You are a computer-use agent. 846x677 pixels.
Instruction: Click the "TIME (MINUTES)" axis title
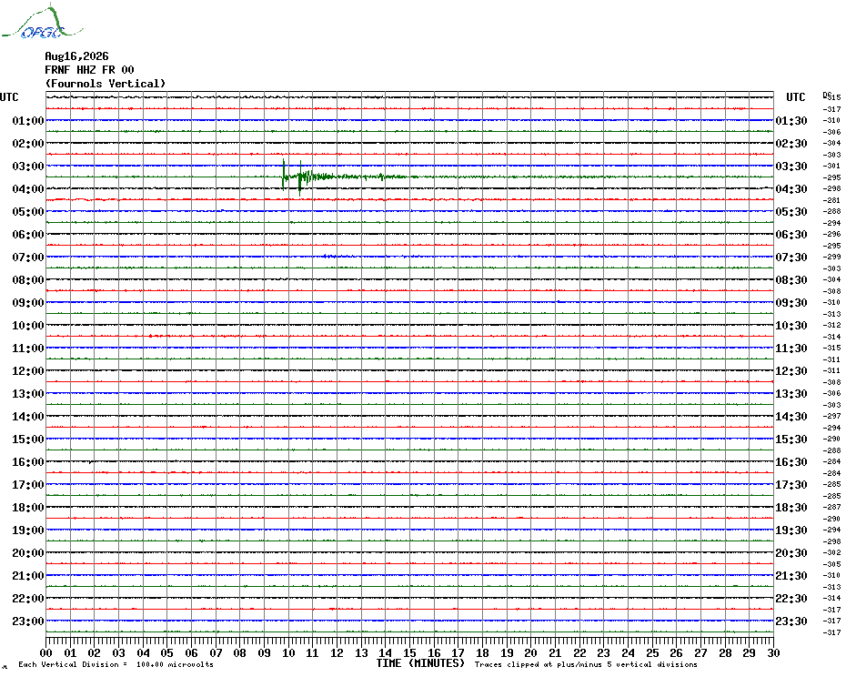coord(420,663)
